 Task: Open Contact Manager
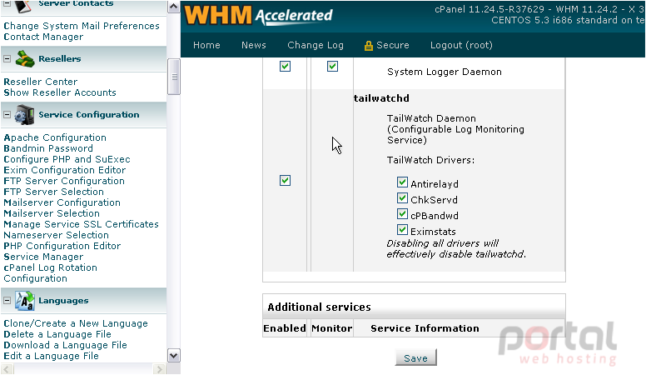[x=43, y=37]
